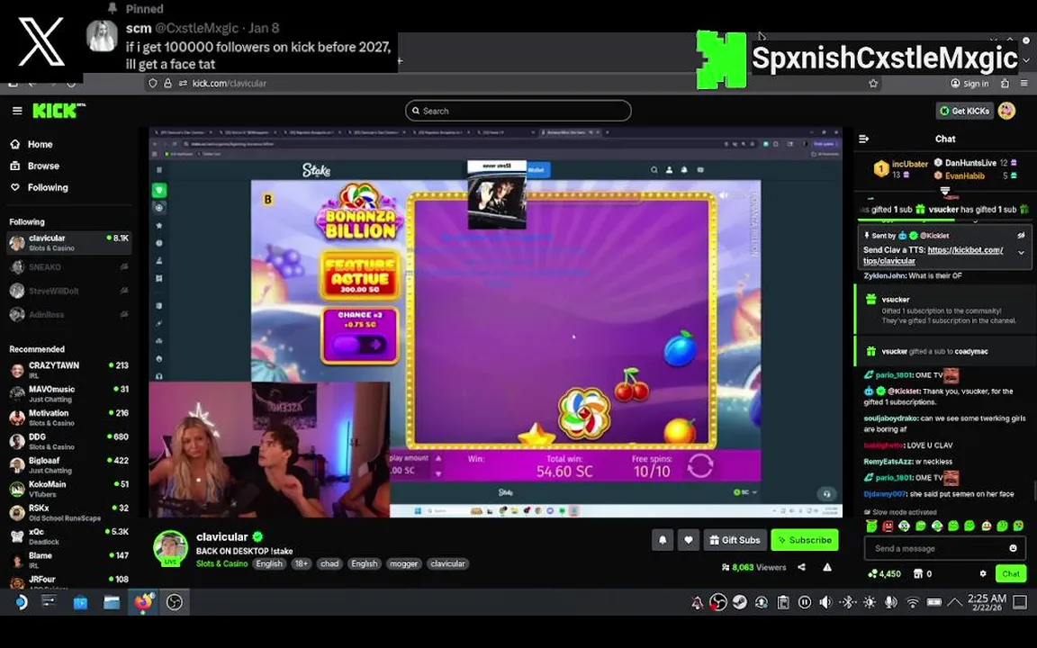Open Browse in the sidebar
Screen dimensions: 1037x648
tap(36, 166)
